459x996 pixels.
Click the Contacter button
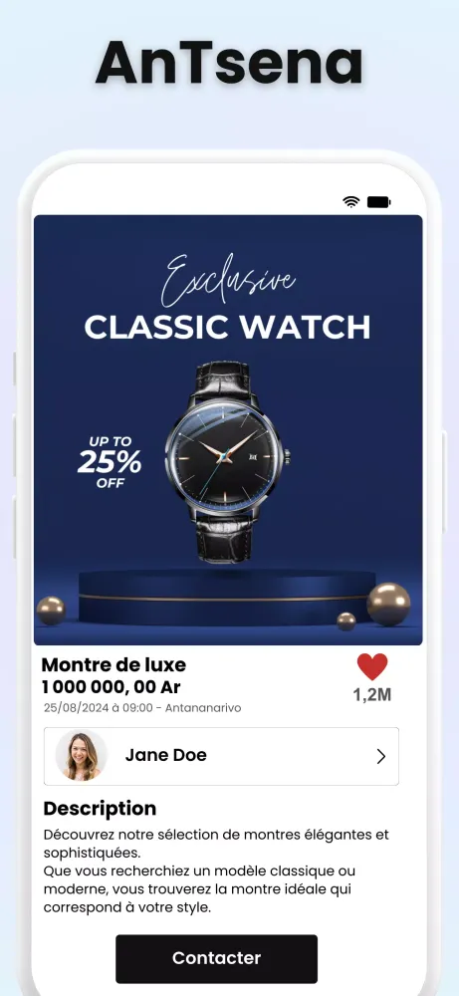coord(216,958)
